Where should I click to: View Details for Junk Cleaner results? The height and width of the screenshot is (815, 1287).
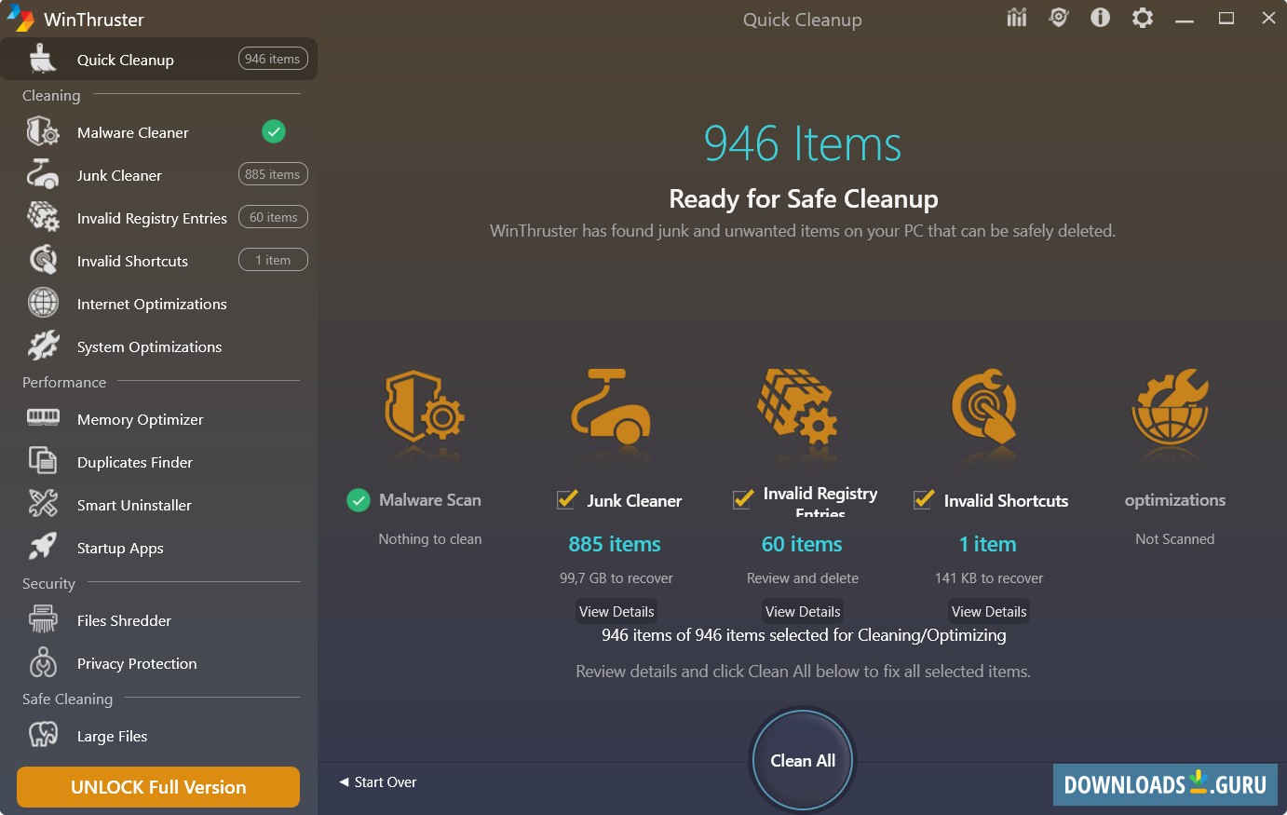point(616,611)
